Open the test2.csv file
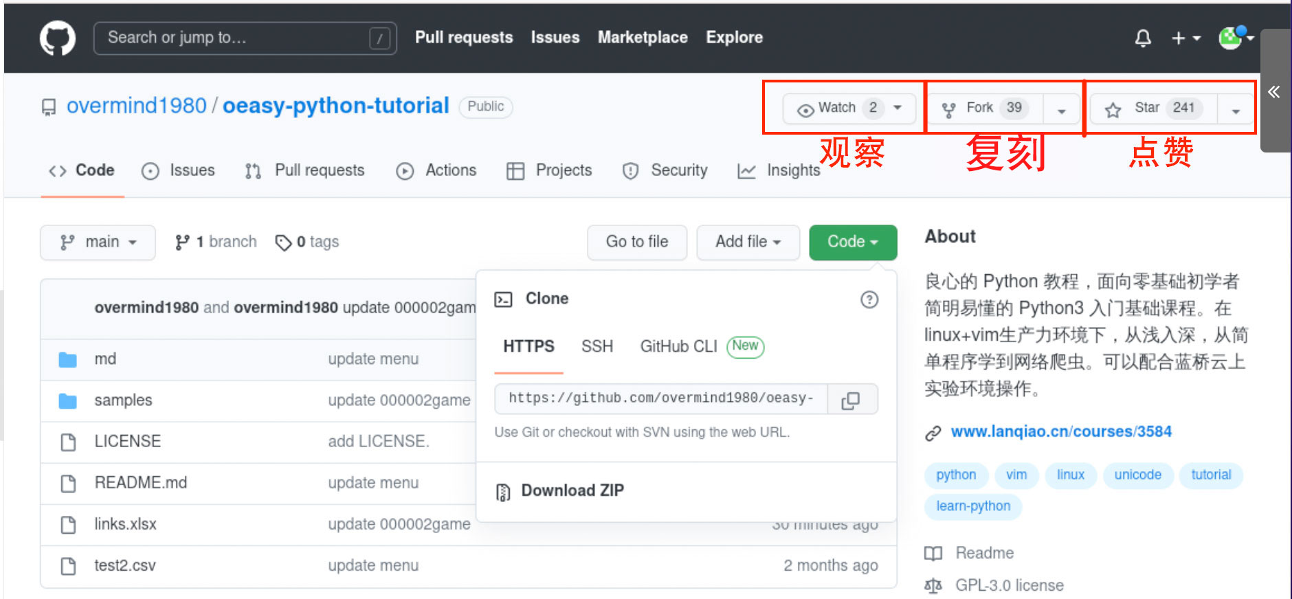 click(125, 565)
